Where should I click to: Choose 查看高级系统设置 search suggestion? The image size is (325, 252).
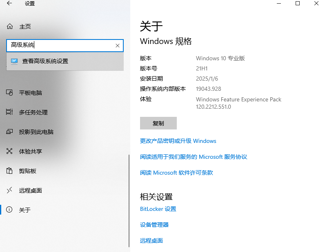pos(65,61)
